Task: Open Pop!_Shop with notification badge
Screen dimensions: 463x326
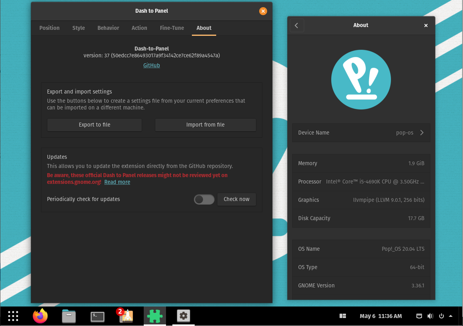Action: pos(126,316)
